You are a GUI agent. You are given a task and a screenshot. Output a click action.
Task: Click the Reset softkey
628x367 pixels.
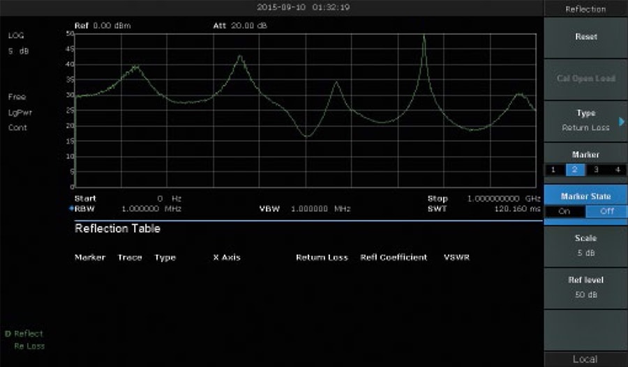point(585,37)
